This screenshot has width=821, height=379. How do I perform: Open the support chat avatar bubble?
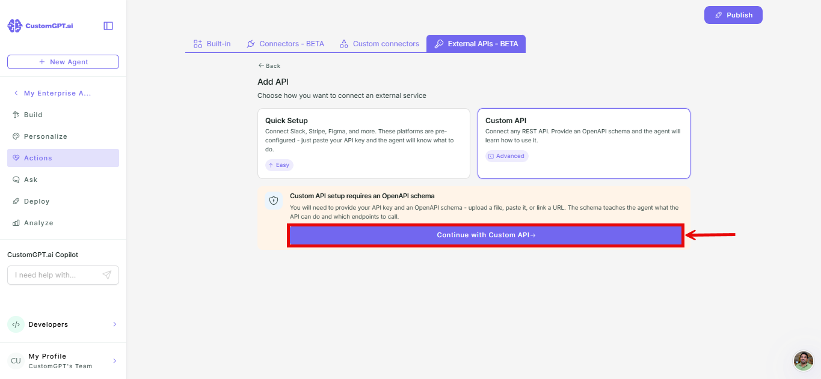[803, 361]
